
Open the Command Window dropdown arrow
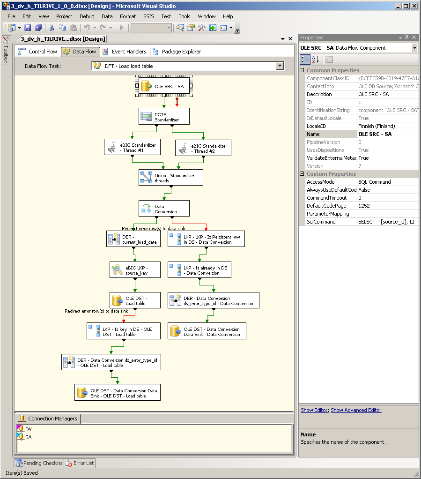tap(231, 28)
